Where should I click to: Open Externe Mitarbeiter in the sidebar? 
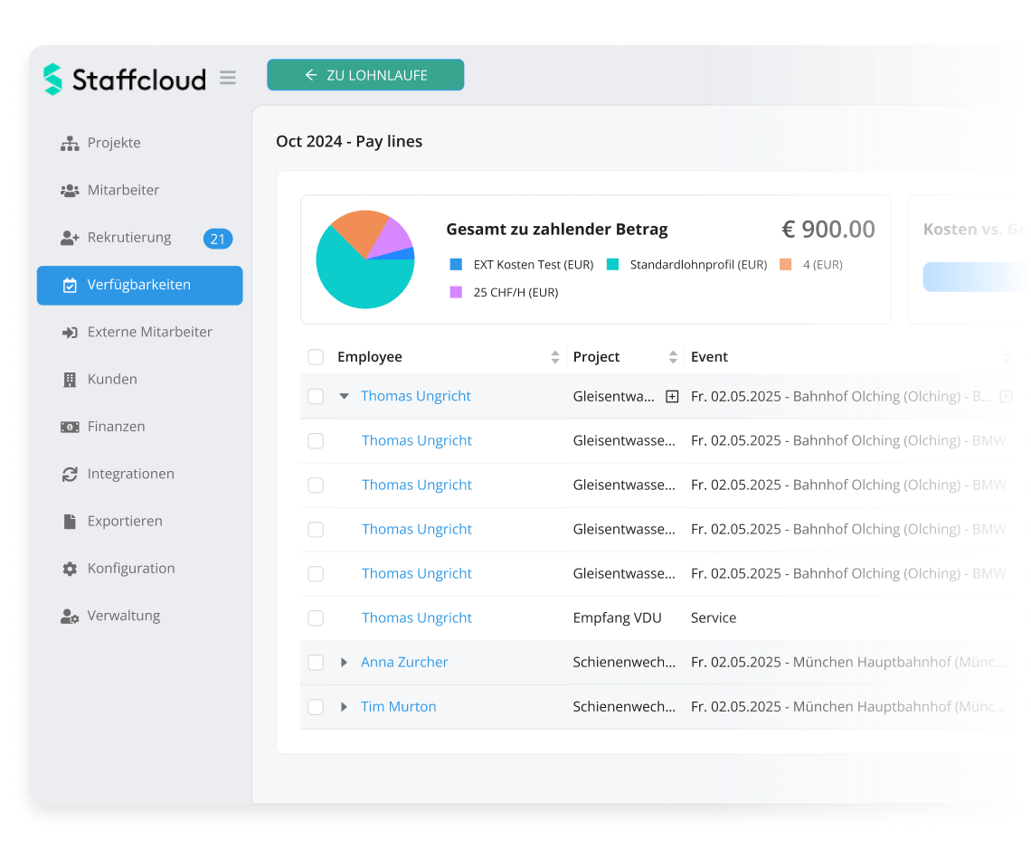(149, 332)
